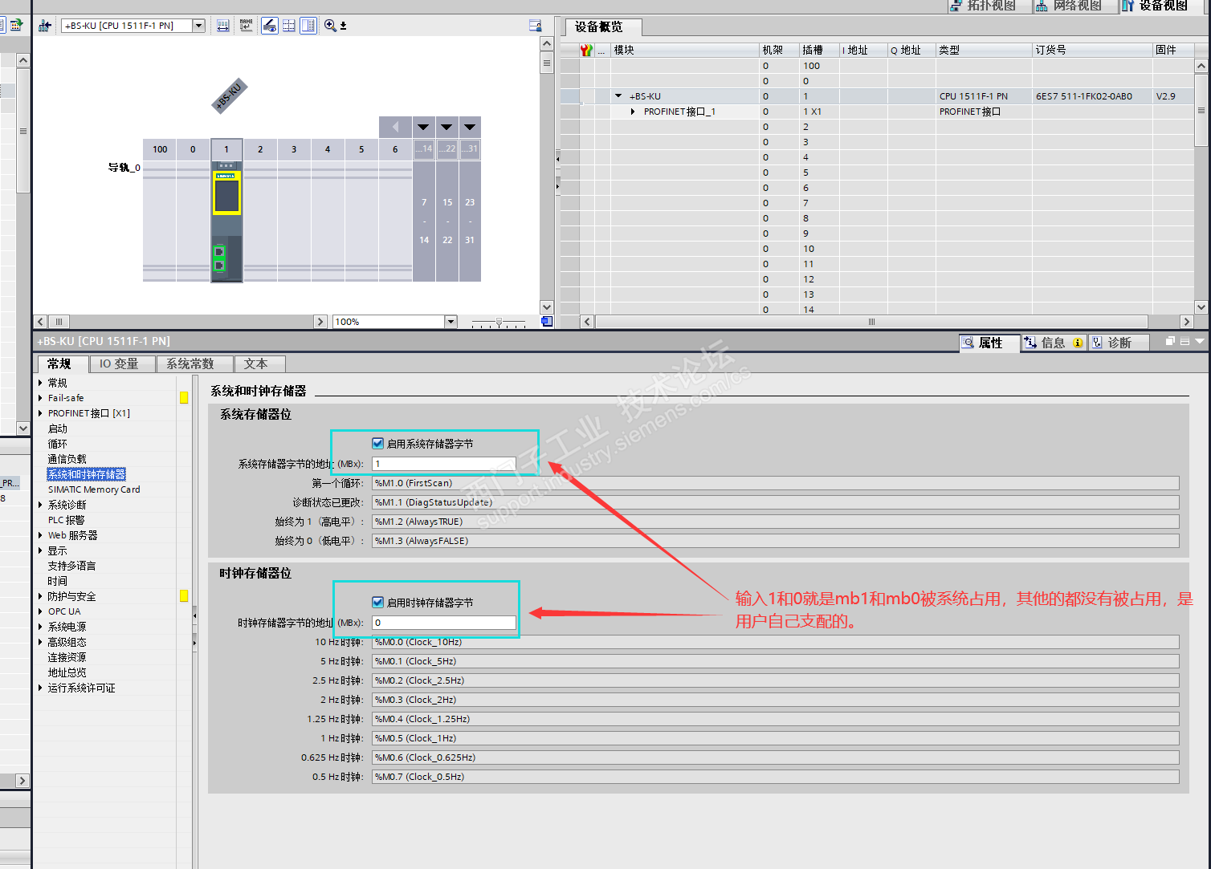Click the icon at the toolbar's right end

(x=535, y=26)
